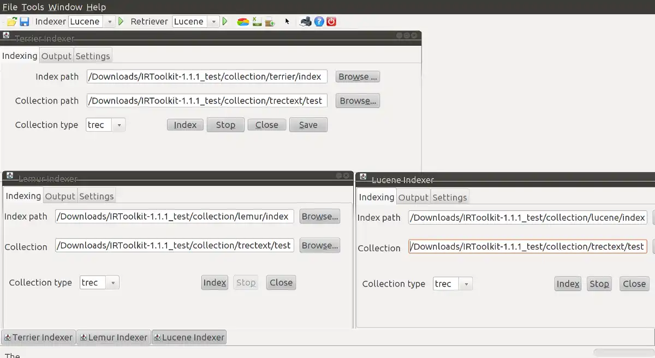Click the Terrier collection path field
The width and height of the screenshot is (655, 358).
[x=207, y=101]
